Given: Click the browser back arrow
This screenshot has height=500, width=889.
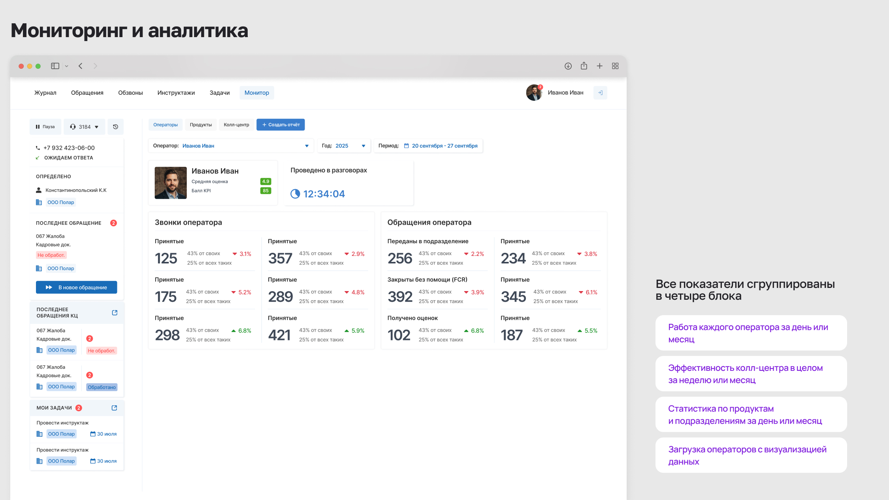Looking at the screenshot, I should 80,66.
